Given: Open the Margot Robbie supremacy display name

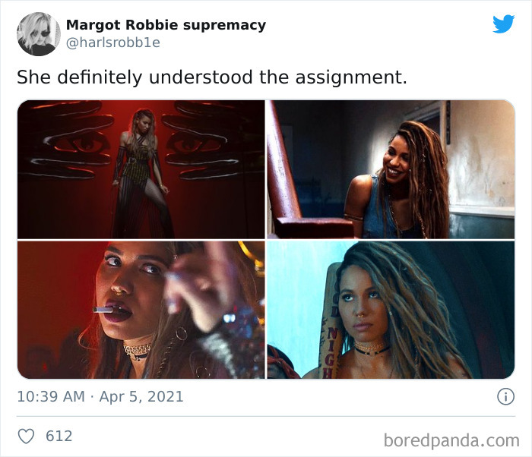Looking at the screenshot, I should (x=166, y=25).
